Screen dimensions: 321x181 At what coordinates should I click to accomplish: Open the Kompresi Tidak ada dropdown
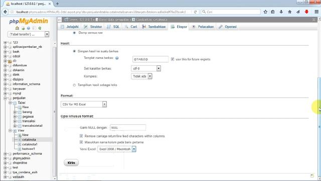point(141,76)
